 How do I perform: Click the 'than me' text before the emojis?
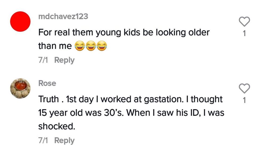click(55, 46)
